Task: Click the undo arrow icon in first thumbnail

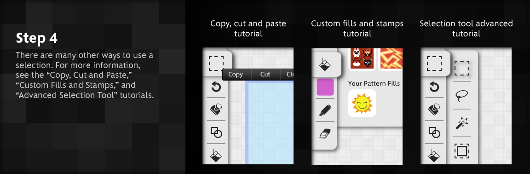Action: pos(216,87)
